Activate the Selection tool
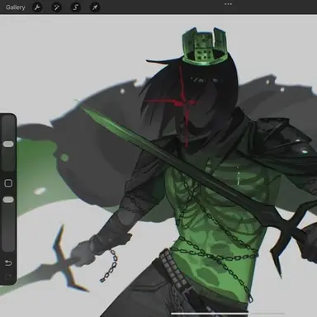Viewport: 317px width, 317px height. [x=75, y=7]
